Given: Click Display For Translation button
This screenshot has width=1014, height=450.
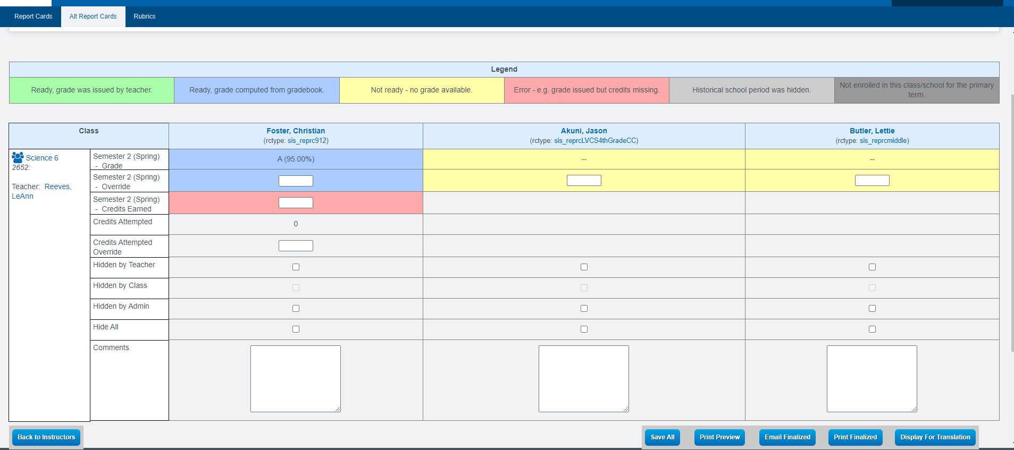Looking at the screenshot, I should 935,437.
